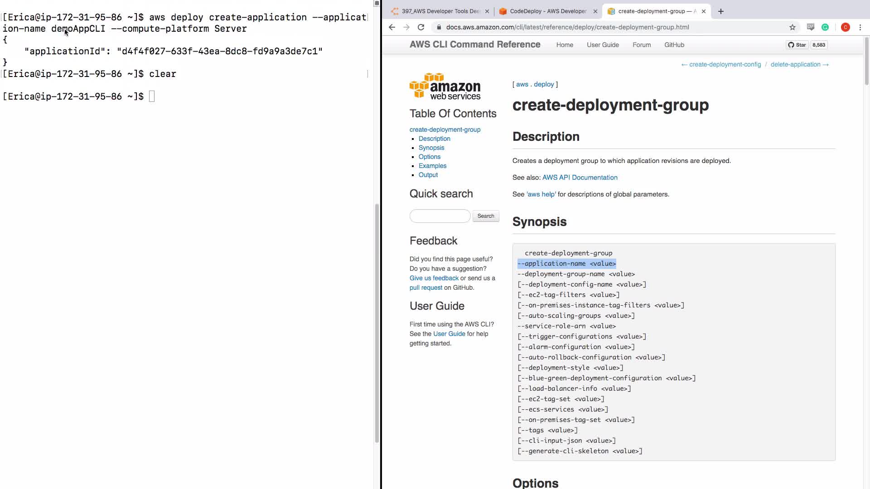Open the red profile avatar
The width and height of the screenshot is (870, 489).
845,27
